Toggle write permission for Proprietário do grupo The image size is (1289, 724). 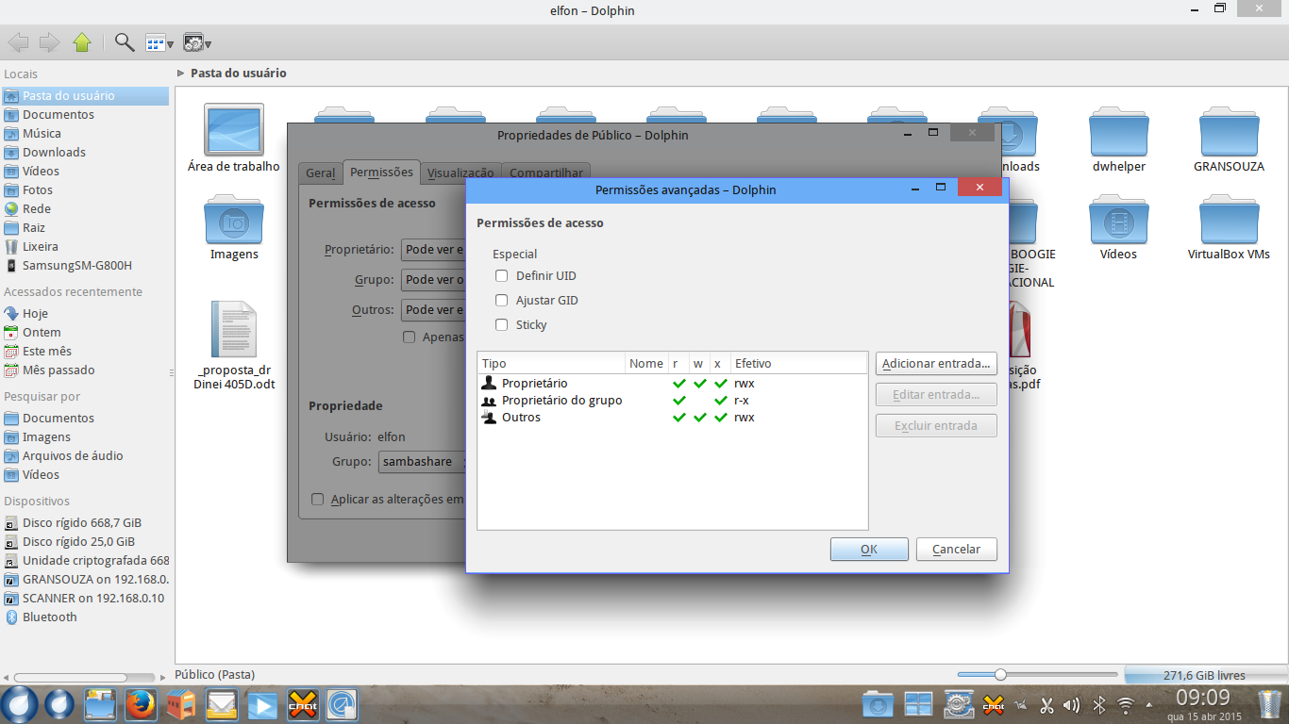(x=699, y=400)
